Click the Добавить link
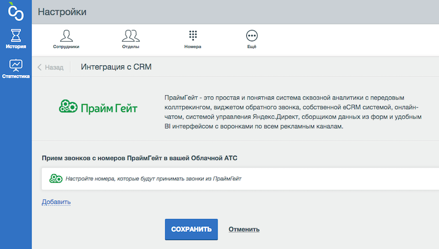Viewport: 439px width, 249px height. click(56, 202)
